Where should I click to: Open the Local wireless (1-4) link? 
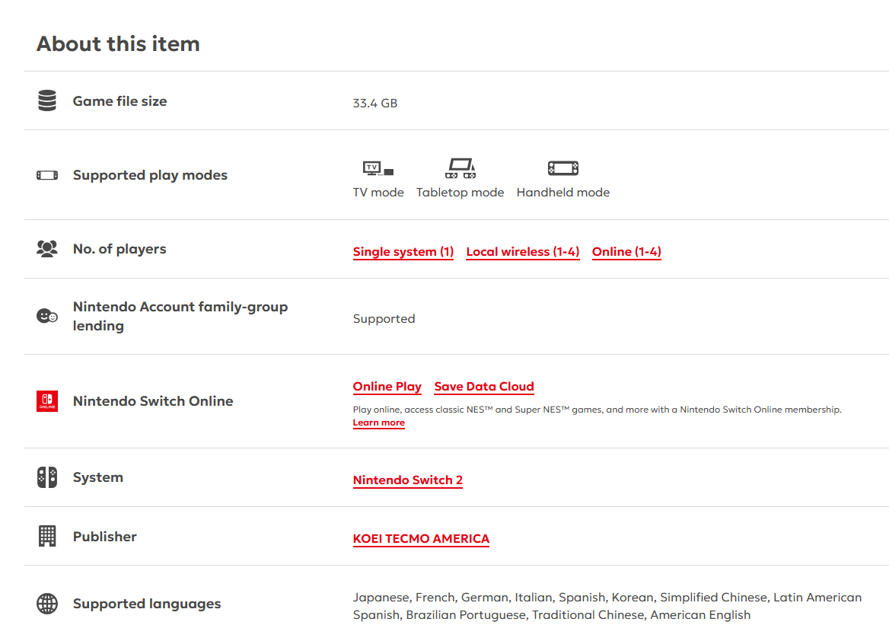click(523, 252)
